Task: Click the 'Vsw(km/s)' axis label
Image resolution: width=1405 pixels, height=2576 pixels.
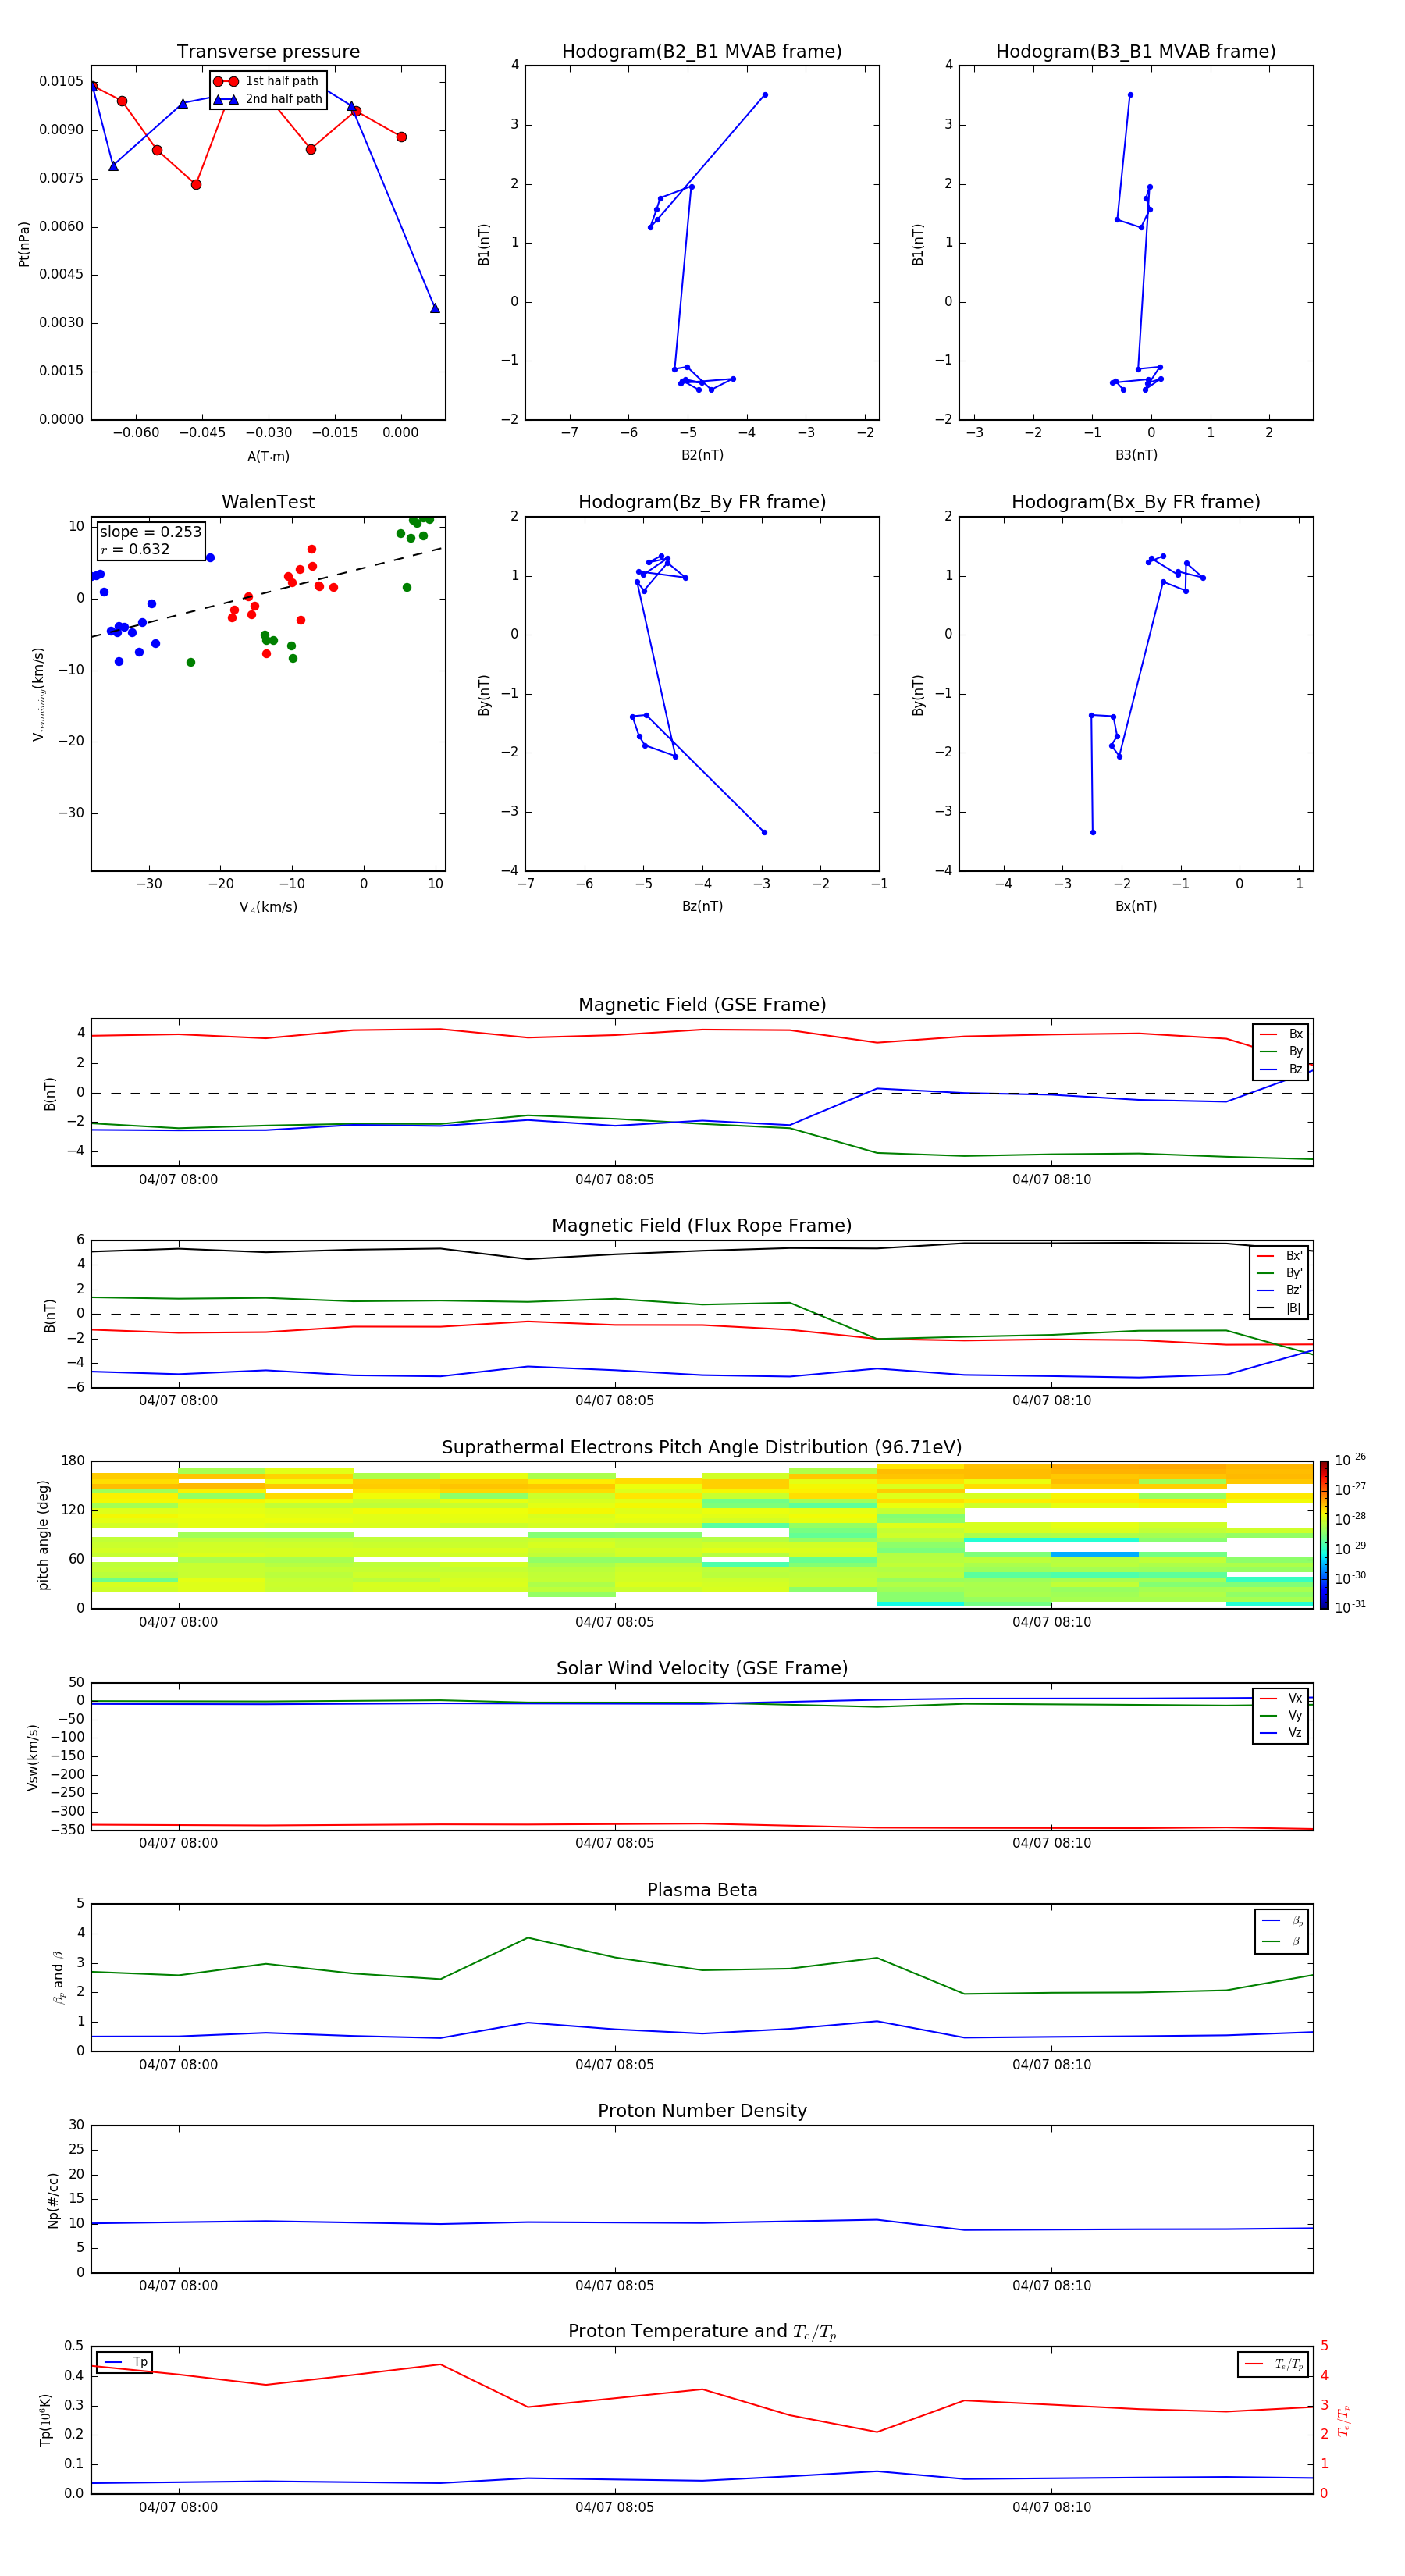Action: 33,1757
